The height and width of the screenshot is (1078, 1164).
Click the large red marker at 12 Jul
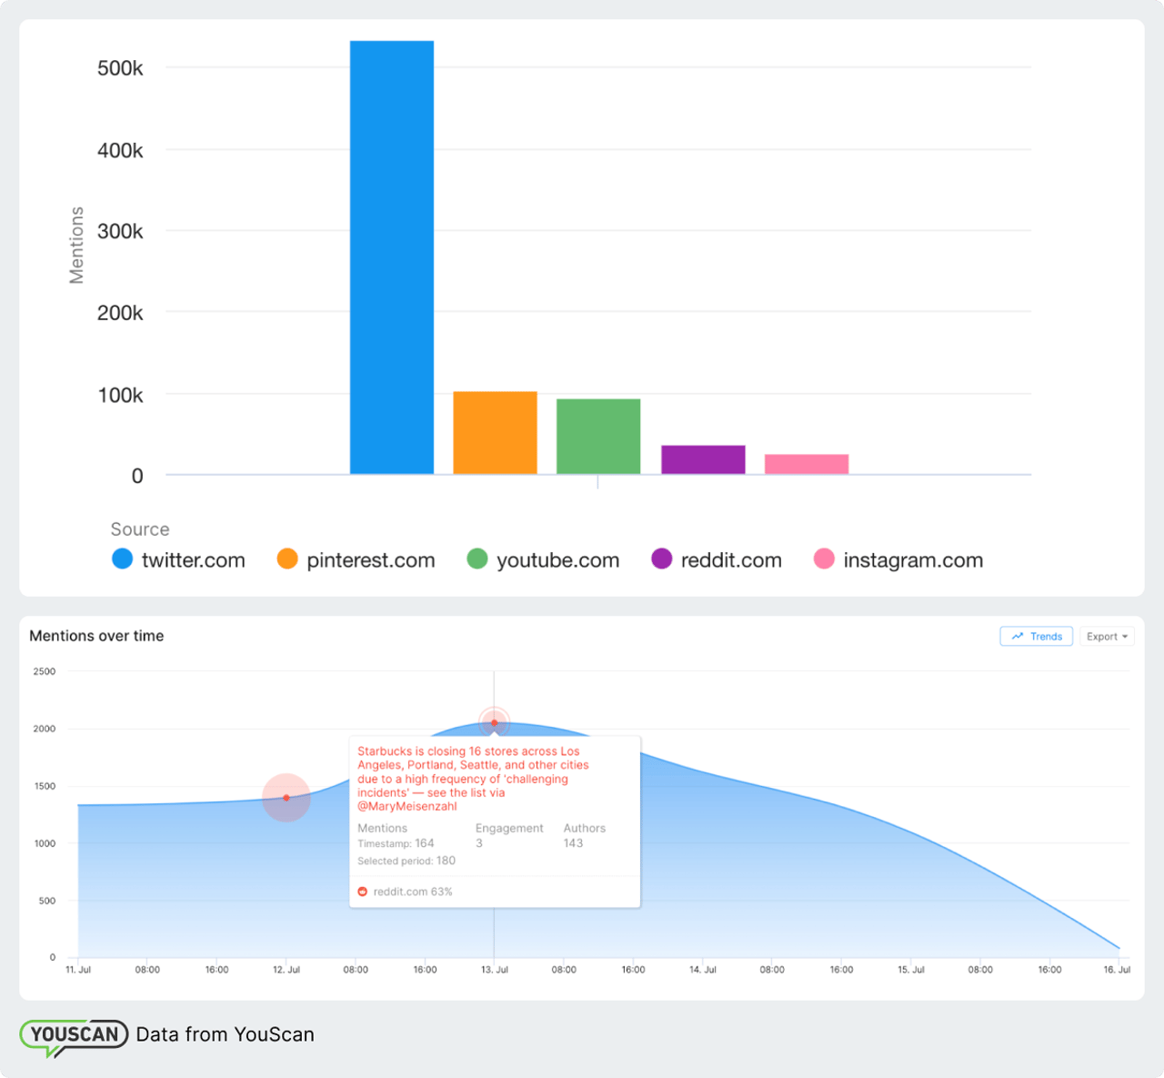pos(286,798)
